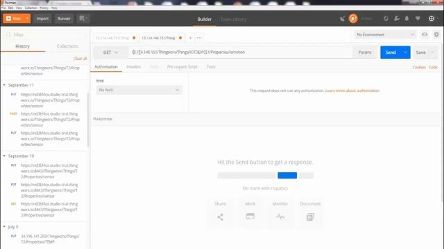Click the orange New button
Screen dimensions: 444x249
[x=14, y=19]
